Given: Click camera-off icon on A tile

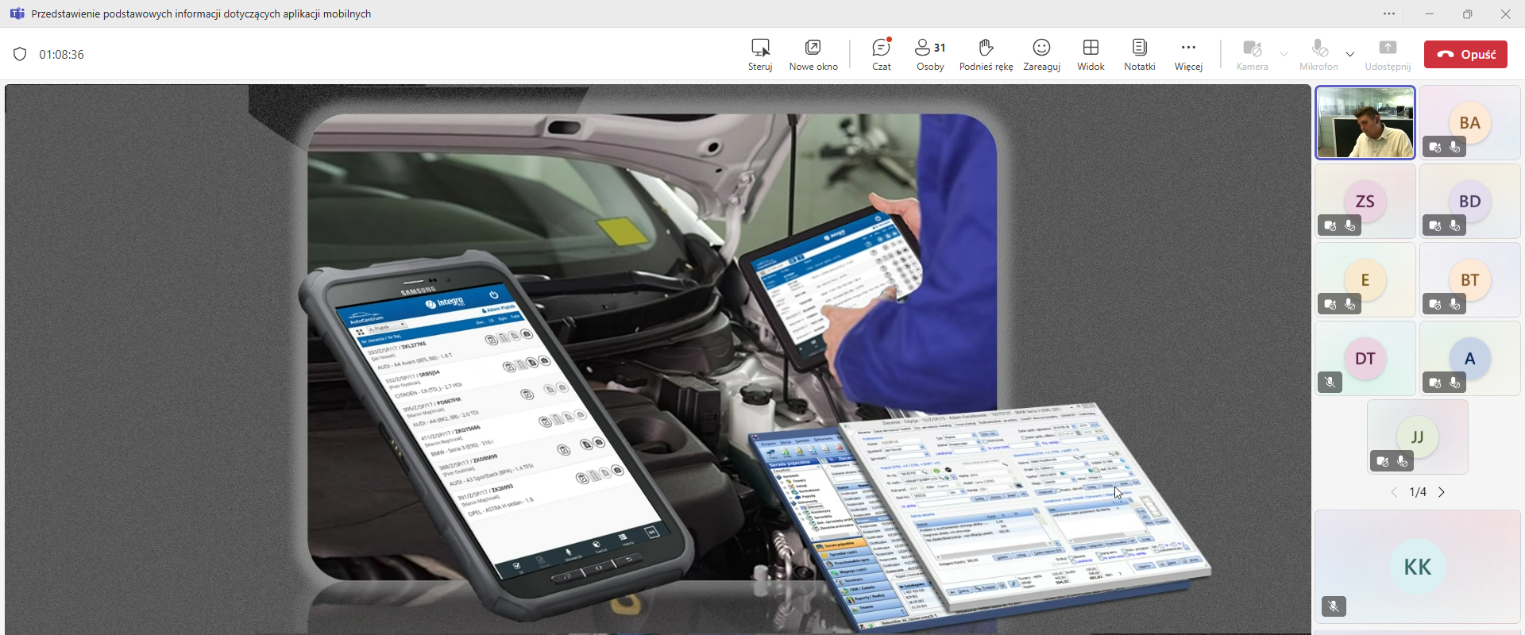Looking at the screenshot, I should [1435, 383].
